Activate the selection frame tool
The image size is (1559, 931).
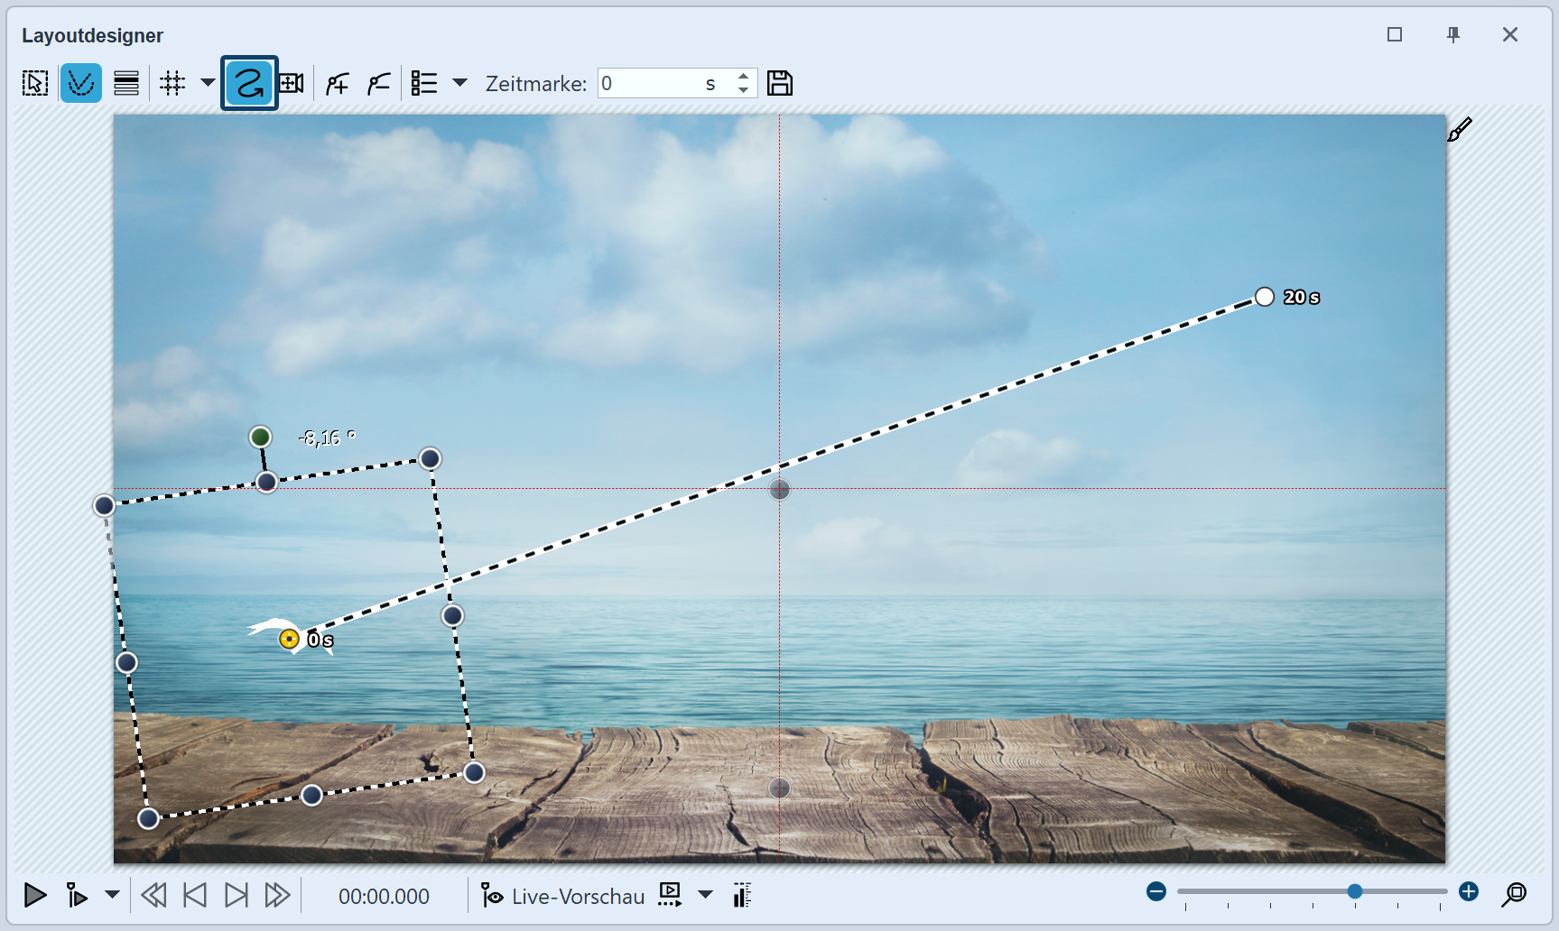(x=35, y=84)
